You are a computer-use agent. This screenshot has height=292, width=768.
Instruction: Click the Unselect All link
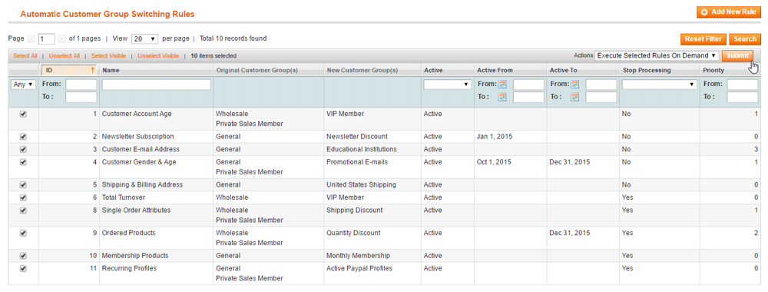(x=65, y=56)
